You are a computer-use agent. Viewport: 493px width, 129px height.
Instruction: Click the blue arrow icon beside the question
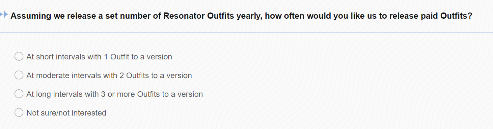pos(4,15)
